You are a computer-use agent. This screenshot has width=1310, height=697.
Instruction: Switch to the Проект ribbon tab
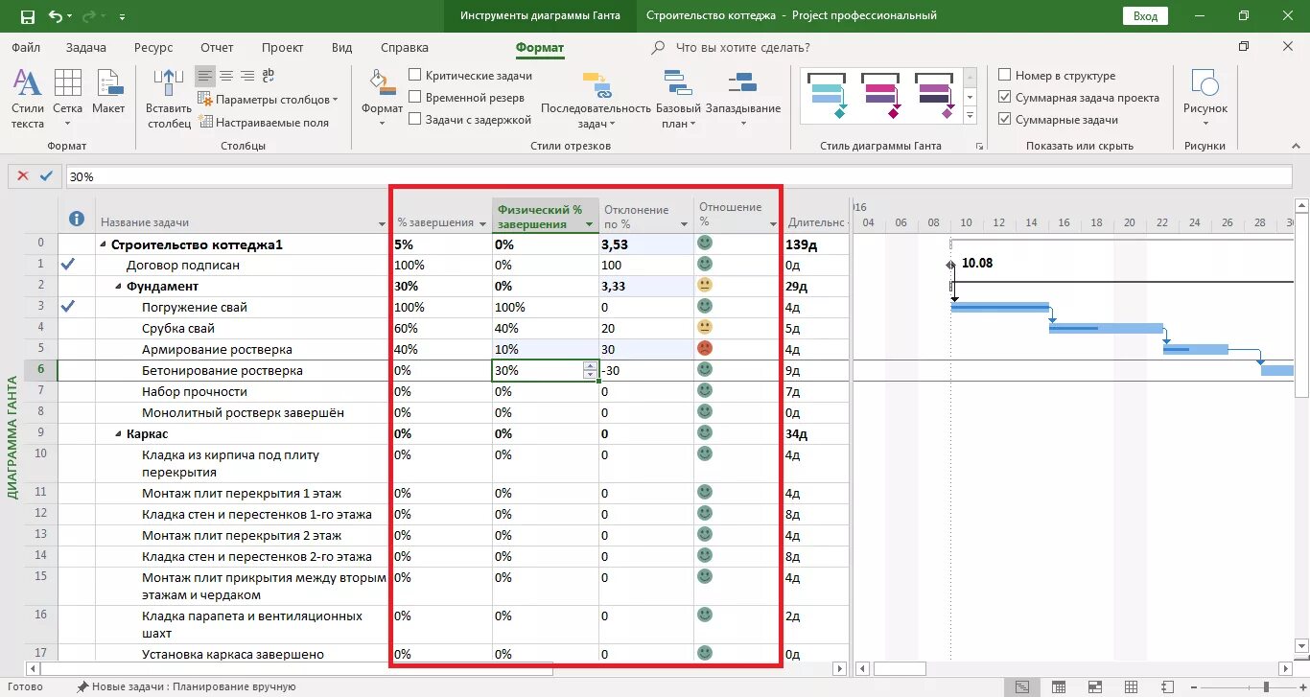click(x=282, y=47)
